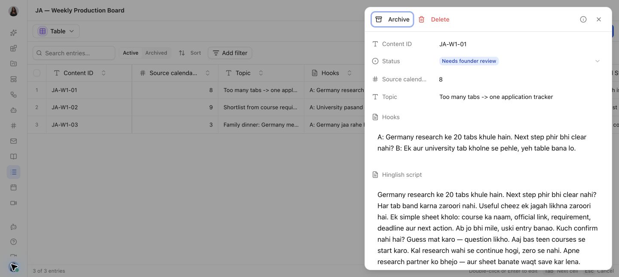
Task: Toggle the select-all rows checkbox
Action: pos(37,73)
